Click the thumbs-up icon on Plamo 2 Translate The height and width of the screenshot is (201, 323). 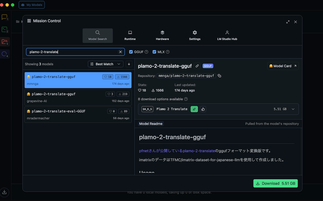coord(203,109)
